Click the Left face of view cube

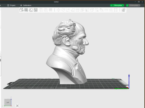point(8,102)
